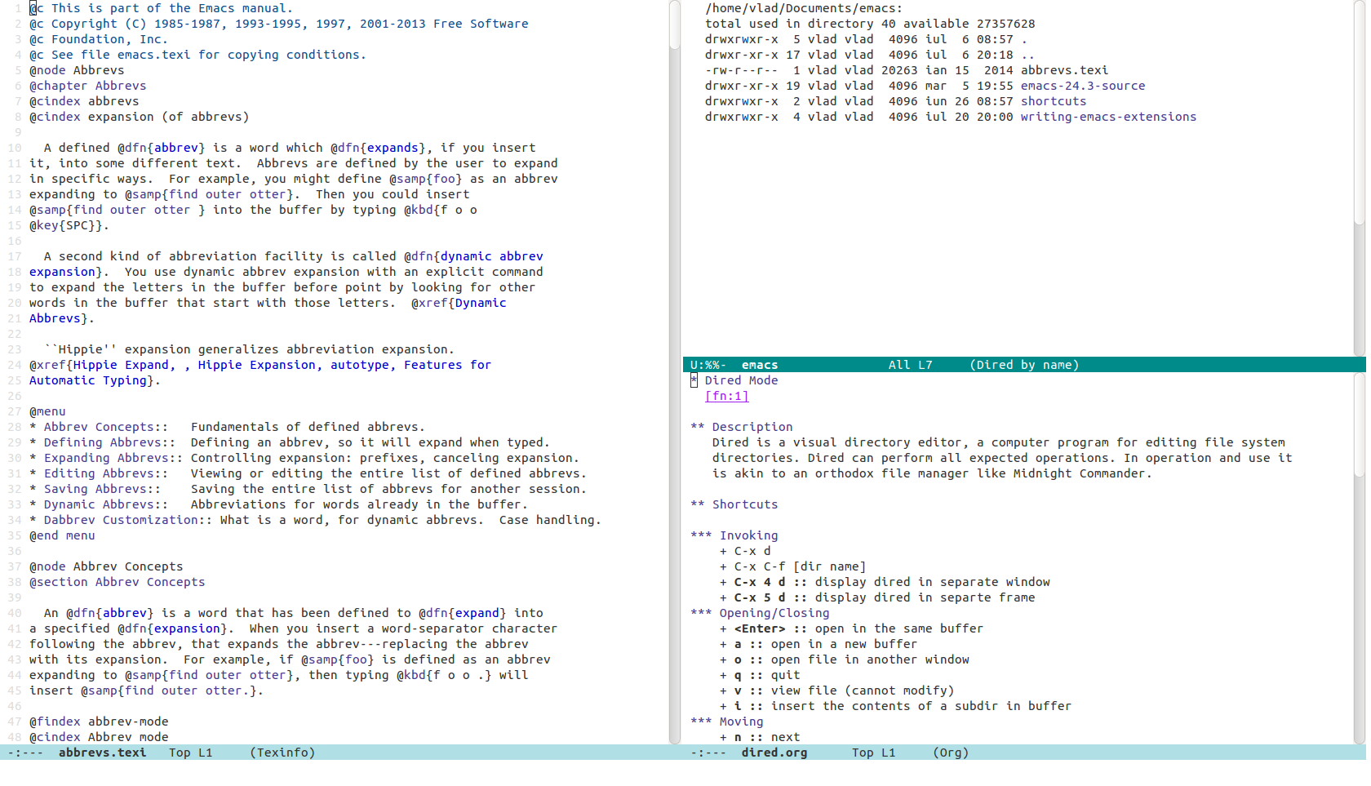Click the /home/vlad/Documents/emacs: dired header

[804, 8]
